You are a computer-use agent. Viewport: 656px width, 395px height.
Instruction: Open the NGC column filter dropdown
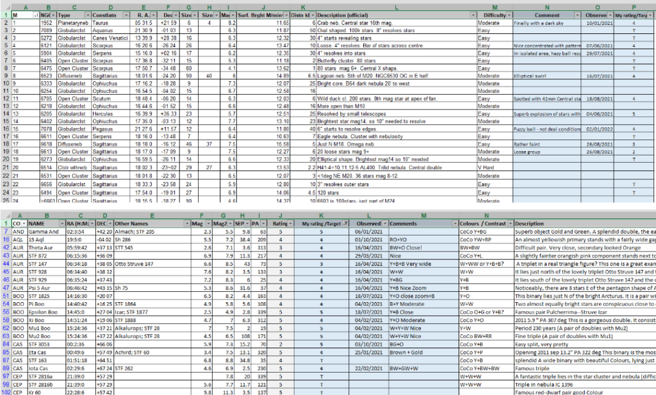(53, 15)
